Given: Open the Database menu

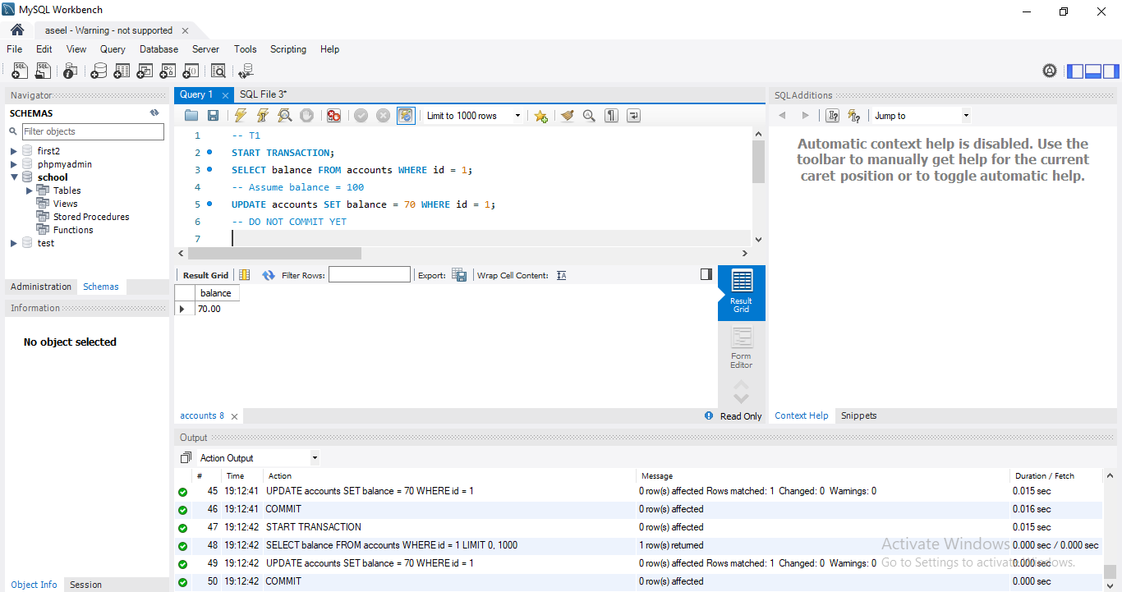Looking at the screenshot, I should [159, 49].
